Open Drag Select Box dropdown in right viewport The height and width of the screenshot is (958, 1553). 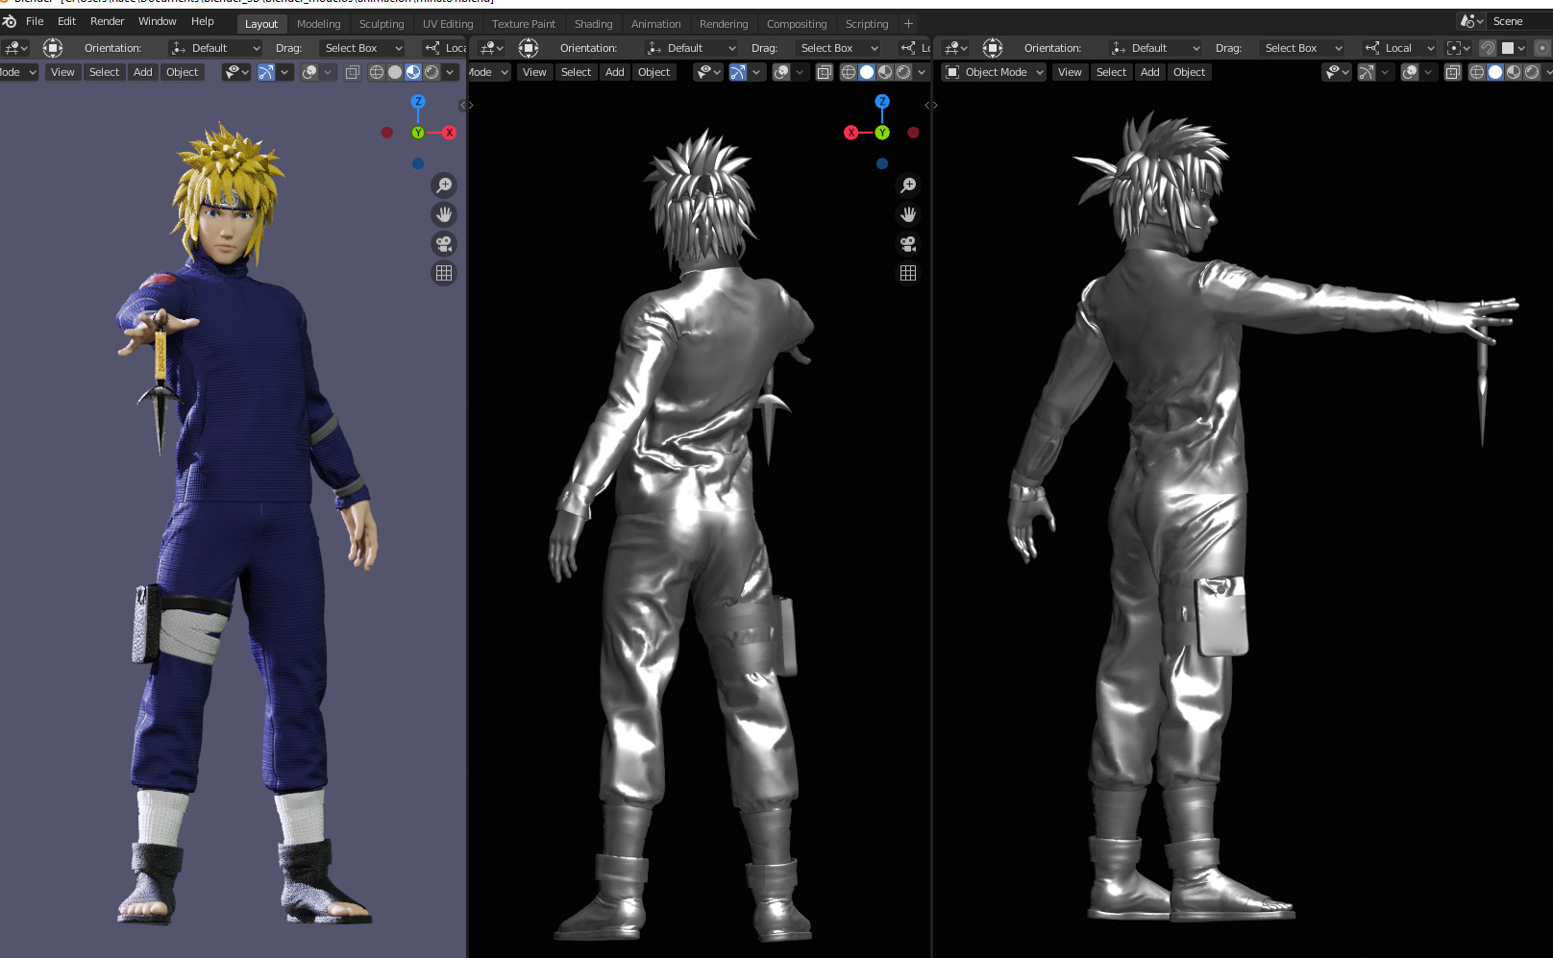point(1302,48)
